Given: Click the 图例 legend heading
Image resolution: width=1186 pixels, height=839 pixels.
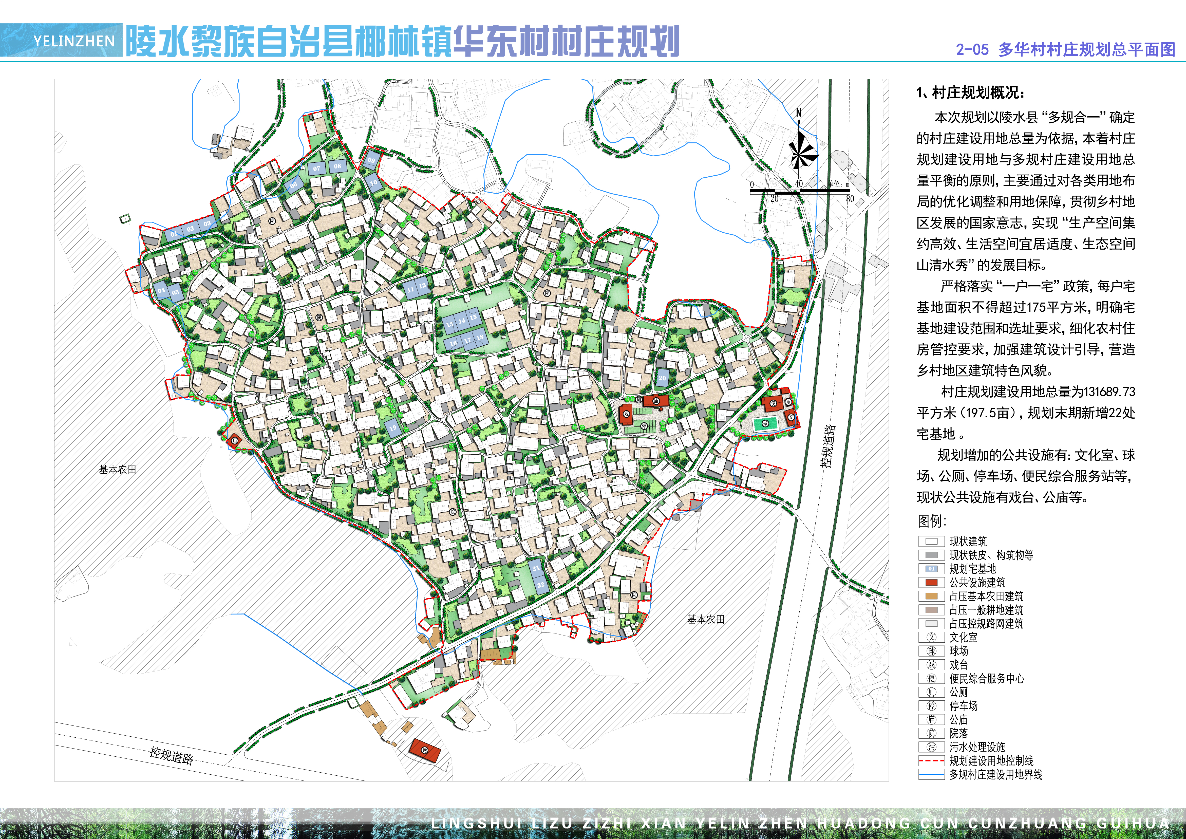Looking at the screenshot, I should pyautogui.click(x=932, y=521).
